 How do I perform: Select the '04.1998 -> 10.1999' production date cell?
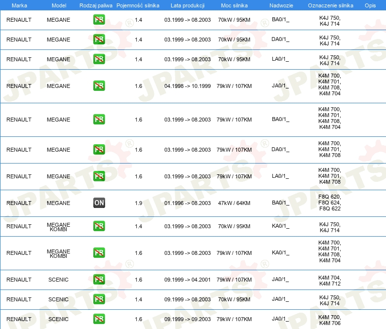[x=188, y=86]
